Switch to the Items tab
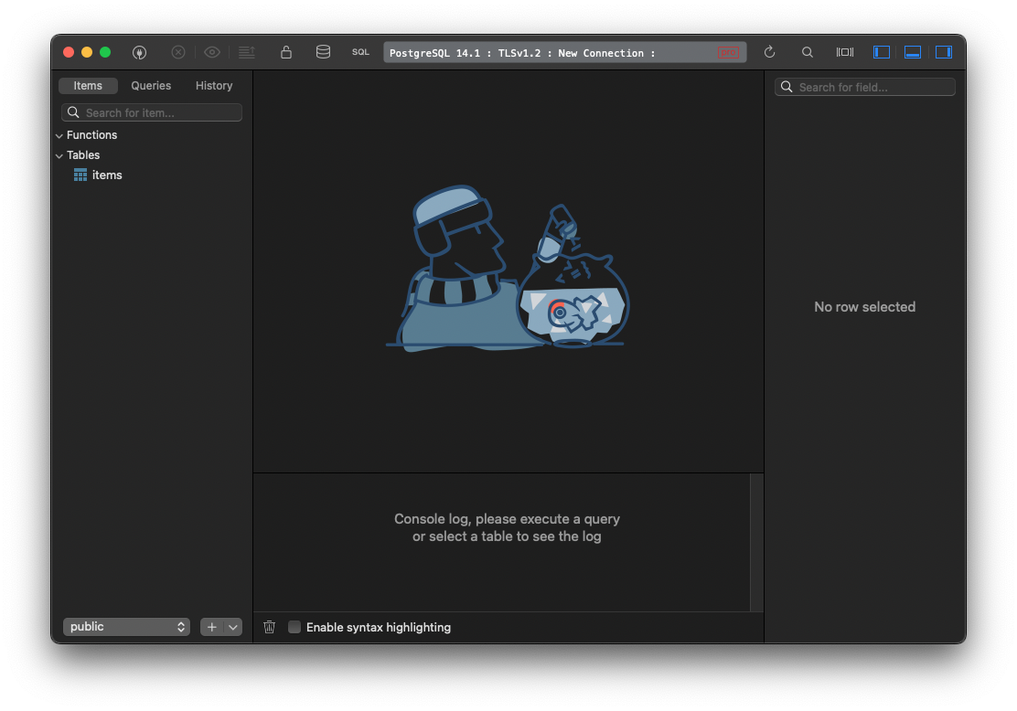The width and height of the screenshot is (1017, 711). 88,86
